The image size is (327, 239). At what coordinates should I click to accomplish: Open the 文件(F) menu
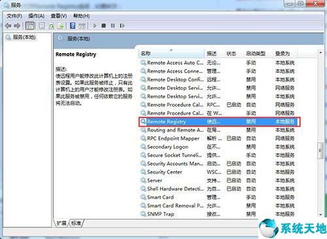(x=14, y=16)
